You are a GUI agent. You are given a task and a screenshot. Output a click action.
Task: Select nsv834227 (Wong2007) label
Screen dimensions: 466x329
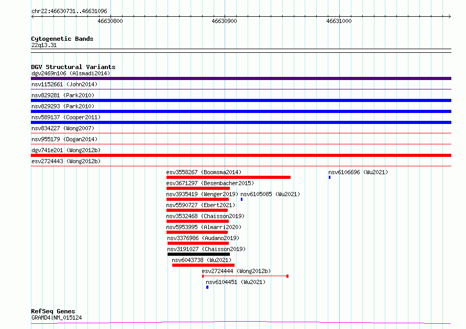tap(63, 128)
